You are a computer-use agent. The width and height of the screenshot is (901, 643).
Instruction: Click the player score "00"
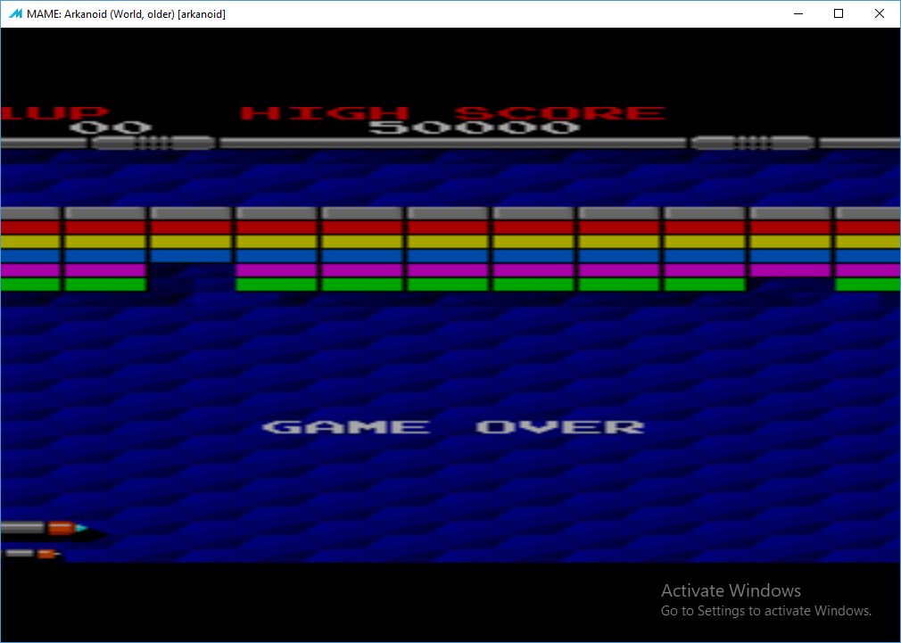111,128
